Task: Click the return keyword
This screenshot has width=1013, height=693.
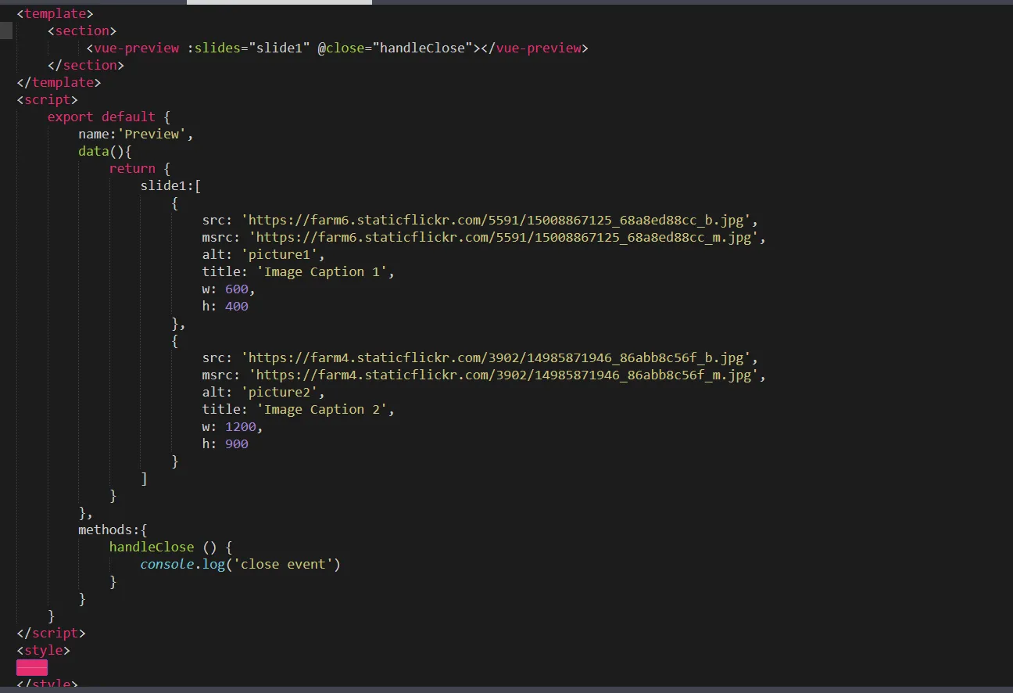Action: 132,168
